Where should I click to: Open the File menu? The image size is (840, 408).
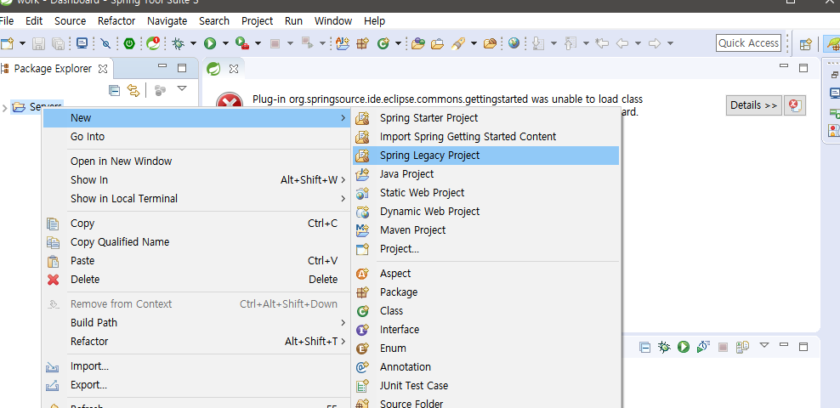(x=6, y=21)
